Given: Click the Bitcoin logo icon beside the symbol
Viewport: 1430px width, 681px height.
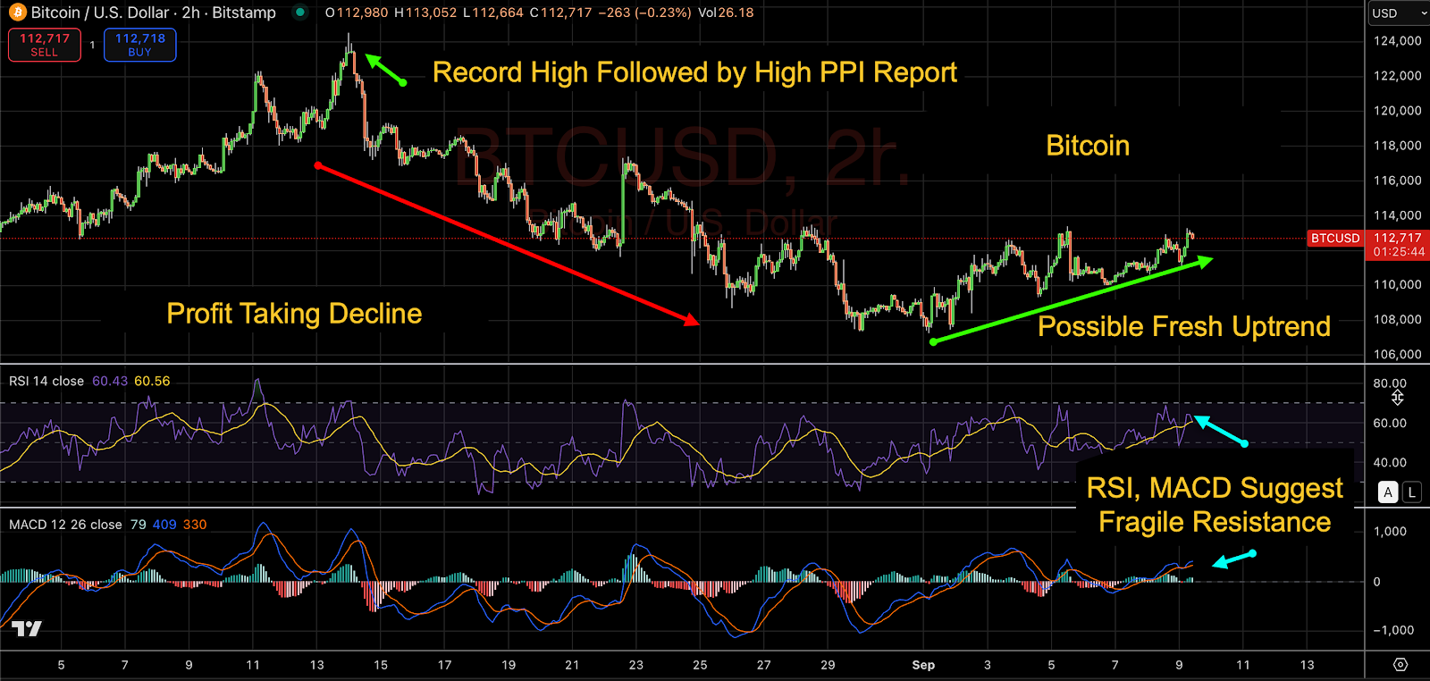Looking at the screenshot, I should (x=17, y=13).
